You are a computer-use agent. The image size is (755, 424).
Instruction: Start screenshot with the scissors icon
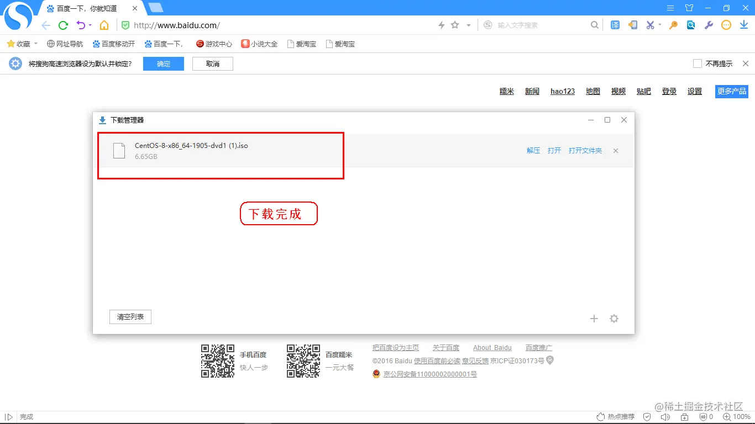pyautogui.click(x=650, y=25)
